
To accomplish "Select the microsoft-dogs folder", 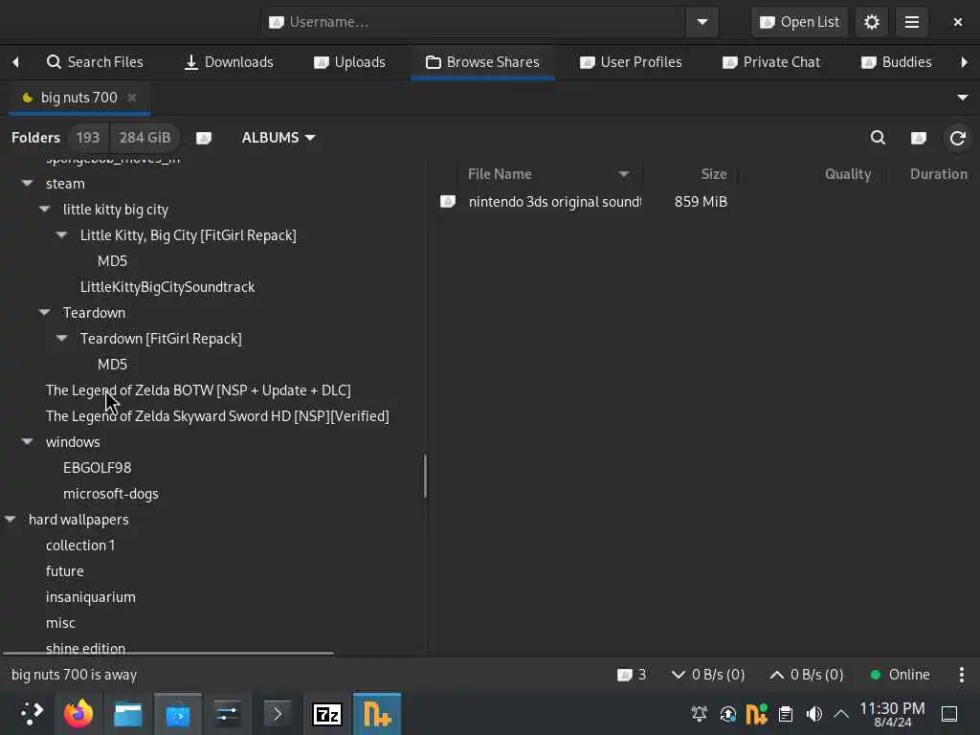I will coord(111,494).
